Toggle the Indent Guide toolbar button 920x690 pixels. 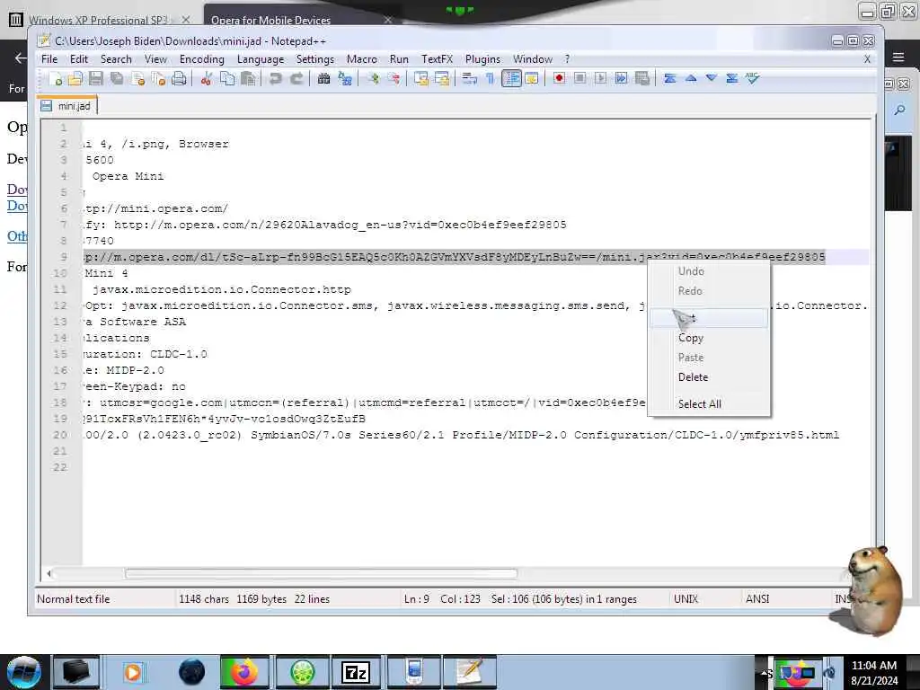tap(511, 79)
